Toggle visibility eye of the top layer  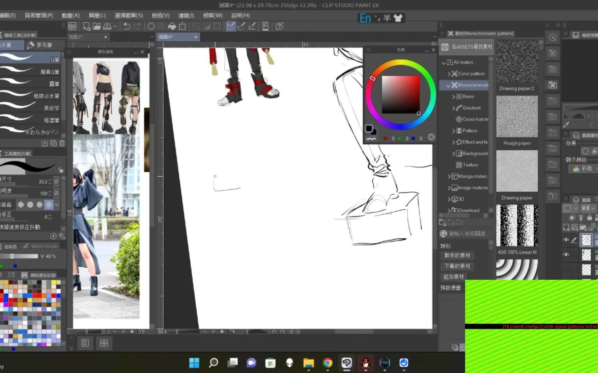566,240
